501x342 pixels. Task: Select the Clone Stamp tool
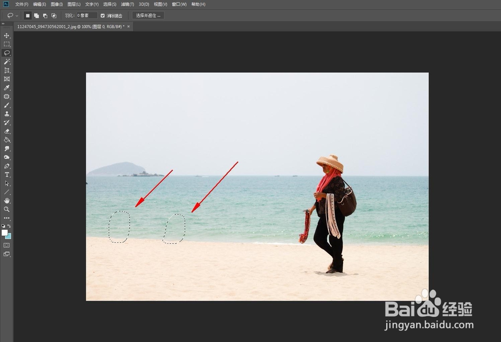pyautogui.click(x=7, y=114)
